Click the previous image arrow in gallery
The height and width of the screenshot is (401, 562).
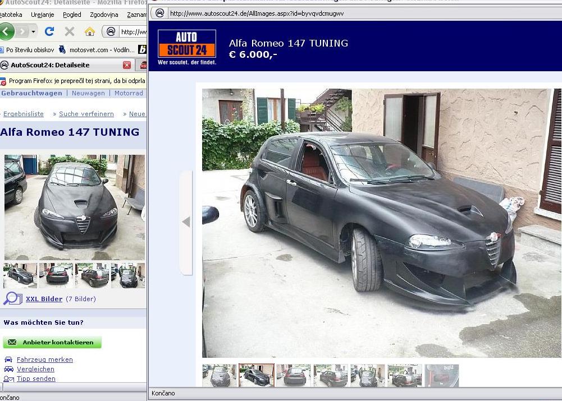186,222
